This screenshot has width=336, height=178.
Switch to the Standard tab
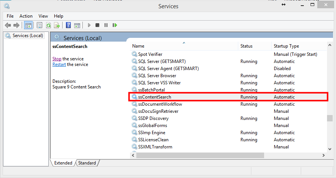coord(87,163)
